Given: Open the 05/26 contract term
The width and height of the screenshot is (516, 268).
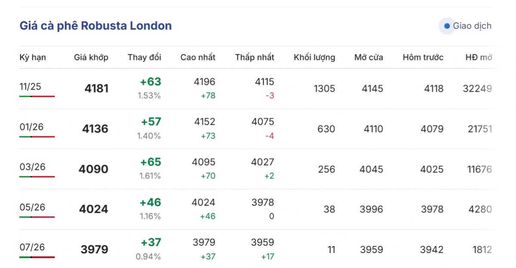Looking at the screenshot, I should click(x=32, y=207).
